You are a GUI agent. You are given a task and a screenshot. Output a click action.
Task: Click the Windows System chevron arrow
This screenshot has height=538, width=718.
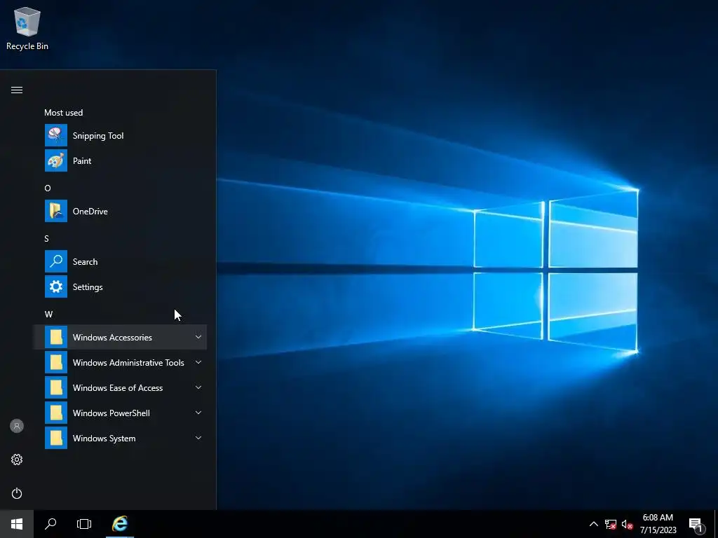click(198, 438)
